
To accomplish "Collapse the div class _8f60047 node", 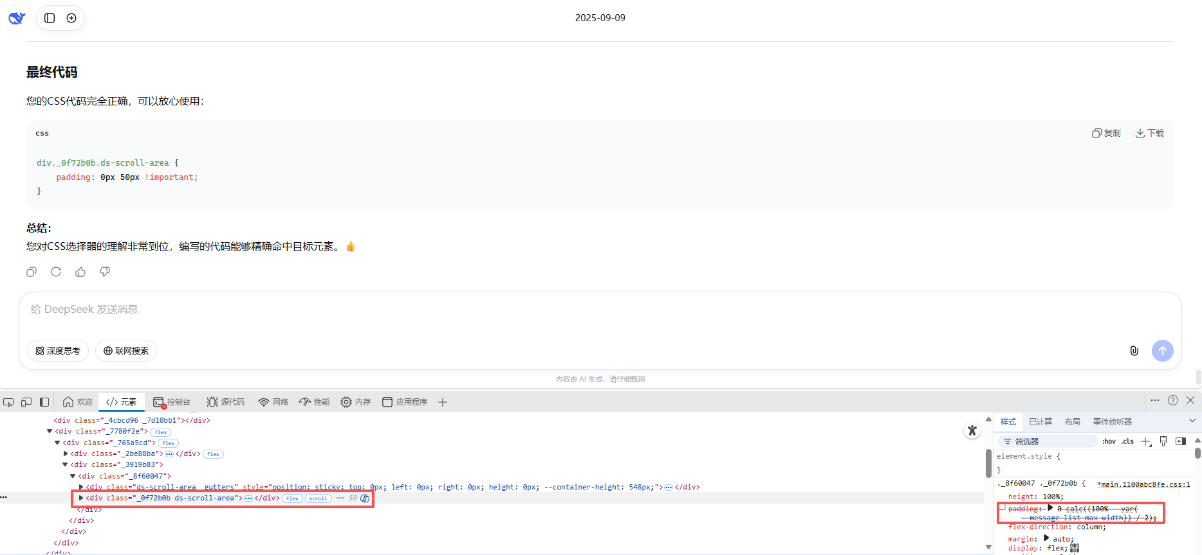I will (x=73, y=476).
